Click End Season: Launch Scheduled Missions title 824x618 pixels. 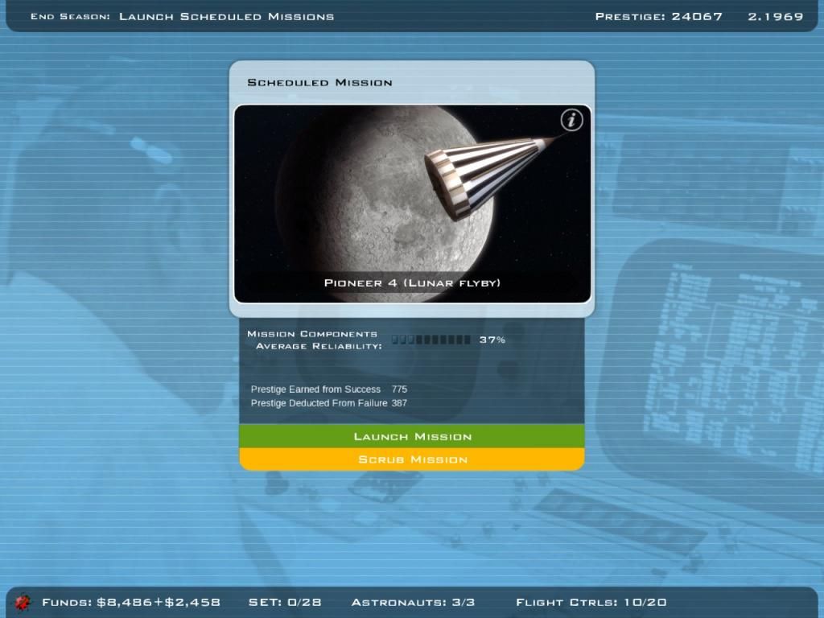point(183,17)
